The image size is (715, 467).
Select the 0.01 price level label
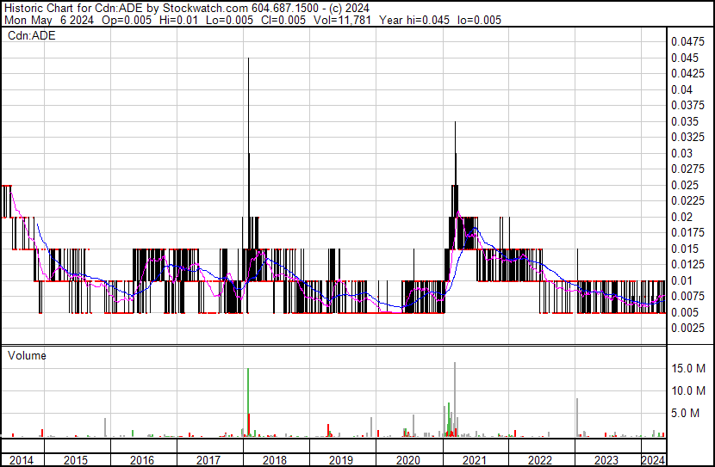click(x=681, y=280)
